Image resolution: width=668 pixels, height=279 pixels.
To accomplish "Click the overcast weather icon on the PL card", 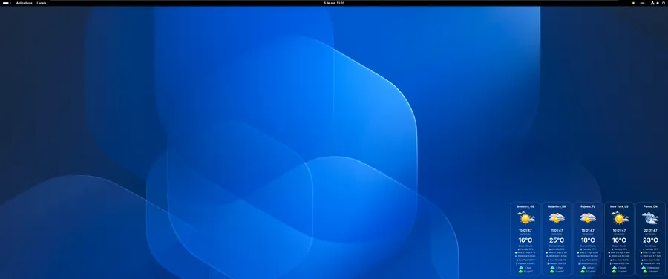I will tap(588, 217).
